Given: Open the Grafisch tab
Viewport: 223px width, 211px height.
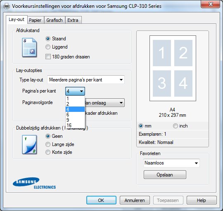Looking at the screenshot, I should click(55, 20).
